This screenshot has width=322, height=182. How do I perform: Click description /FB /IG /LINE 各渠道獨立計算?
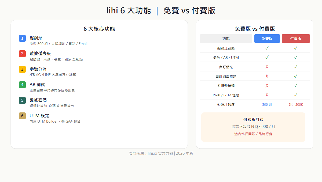53,75
